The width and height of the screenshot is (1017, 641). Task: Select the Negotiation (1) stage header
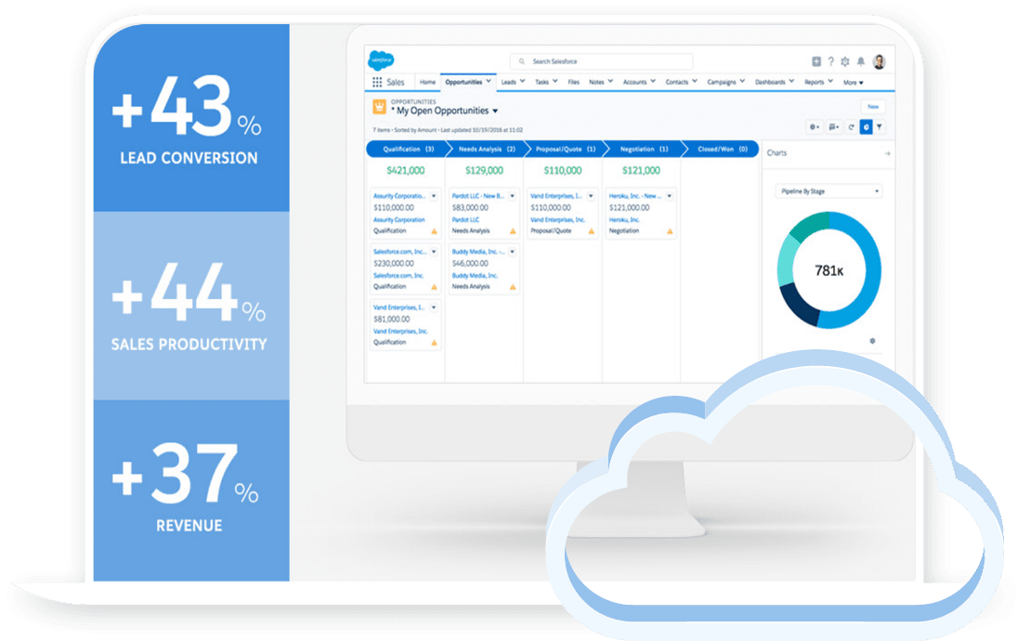644,150
